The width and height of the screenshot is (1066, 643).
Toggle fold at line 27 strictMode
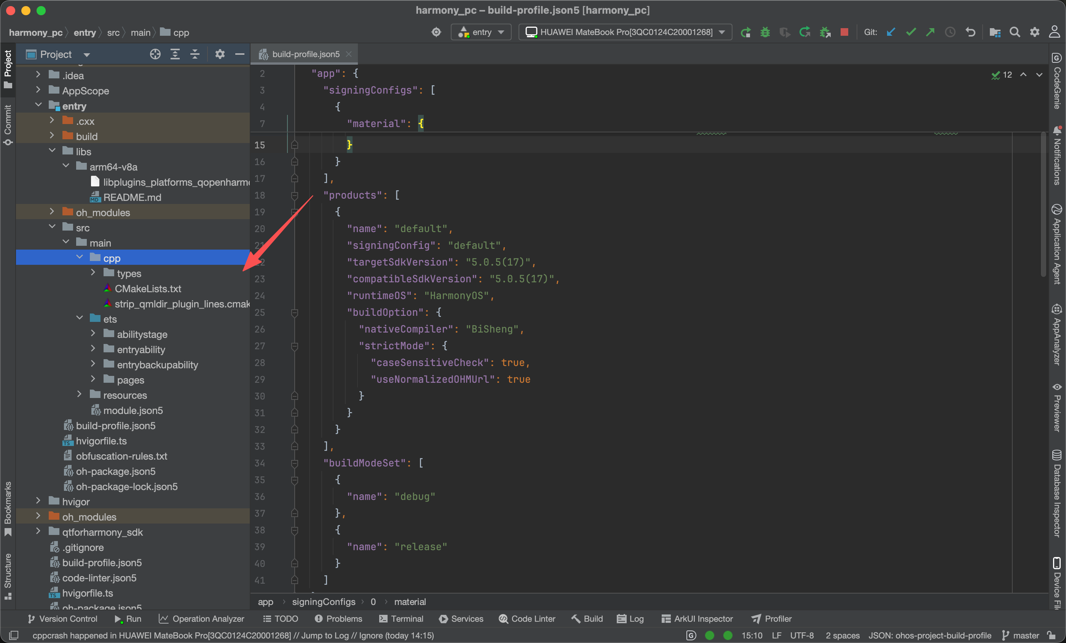pos(295,346)
